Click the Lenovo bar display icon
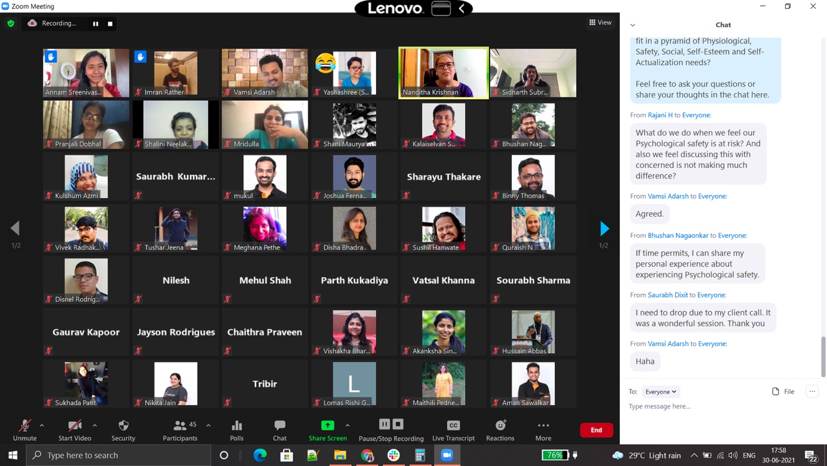Screen dimensions: 827x466 pos(441,8)
